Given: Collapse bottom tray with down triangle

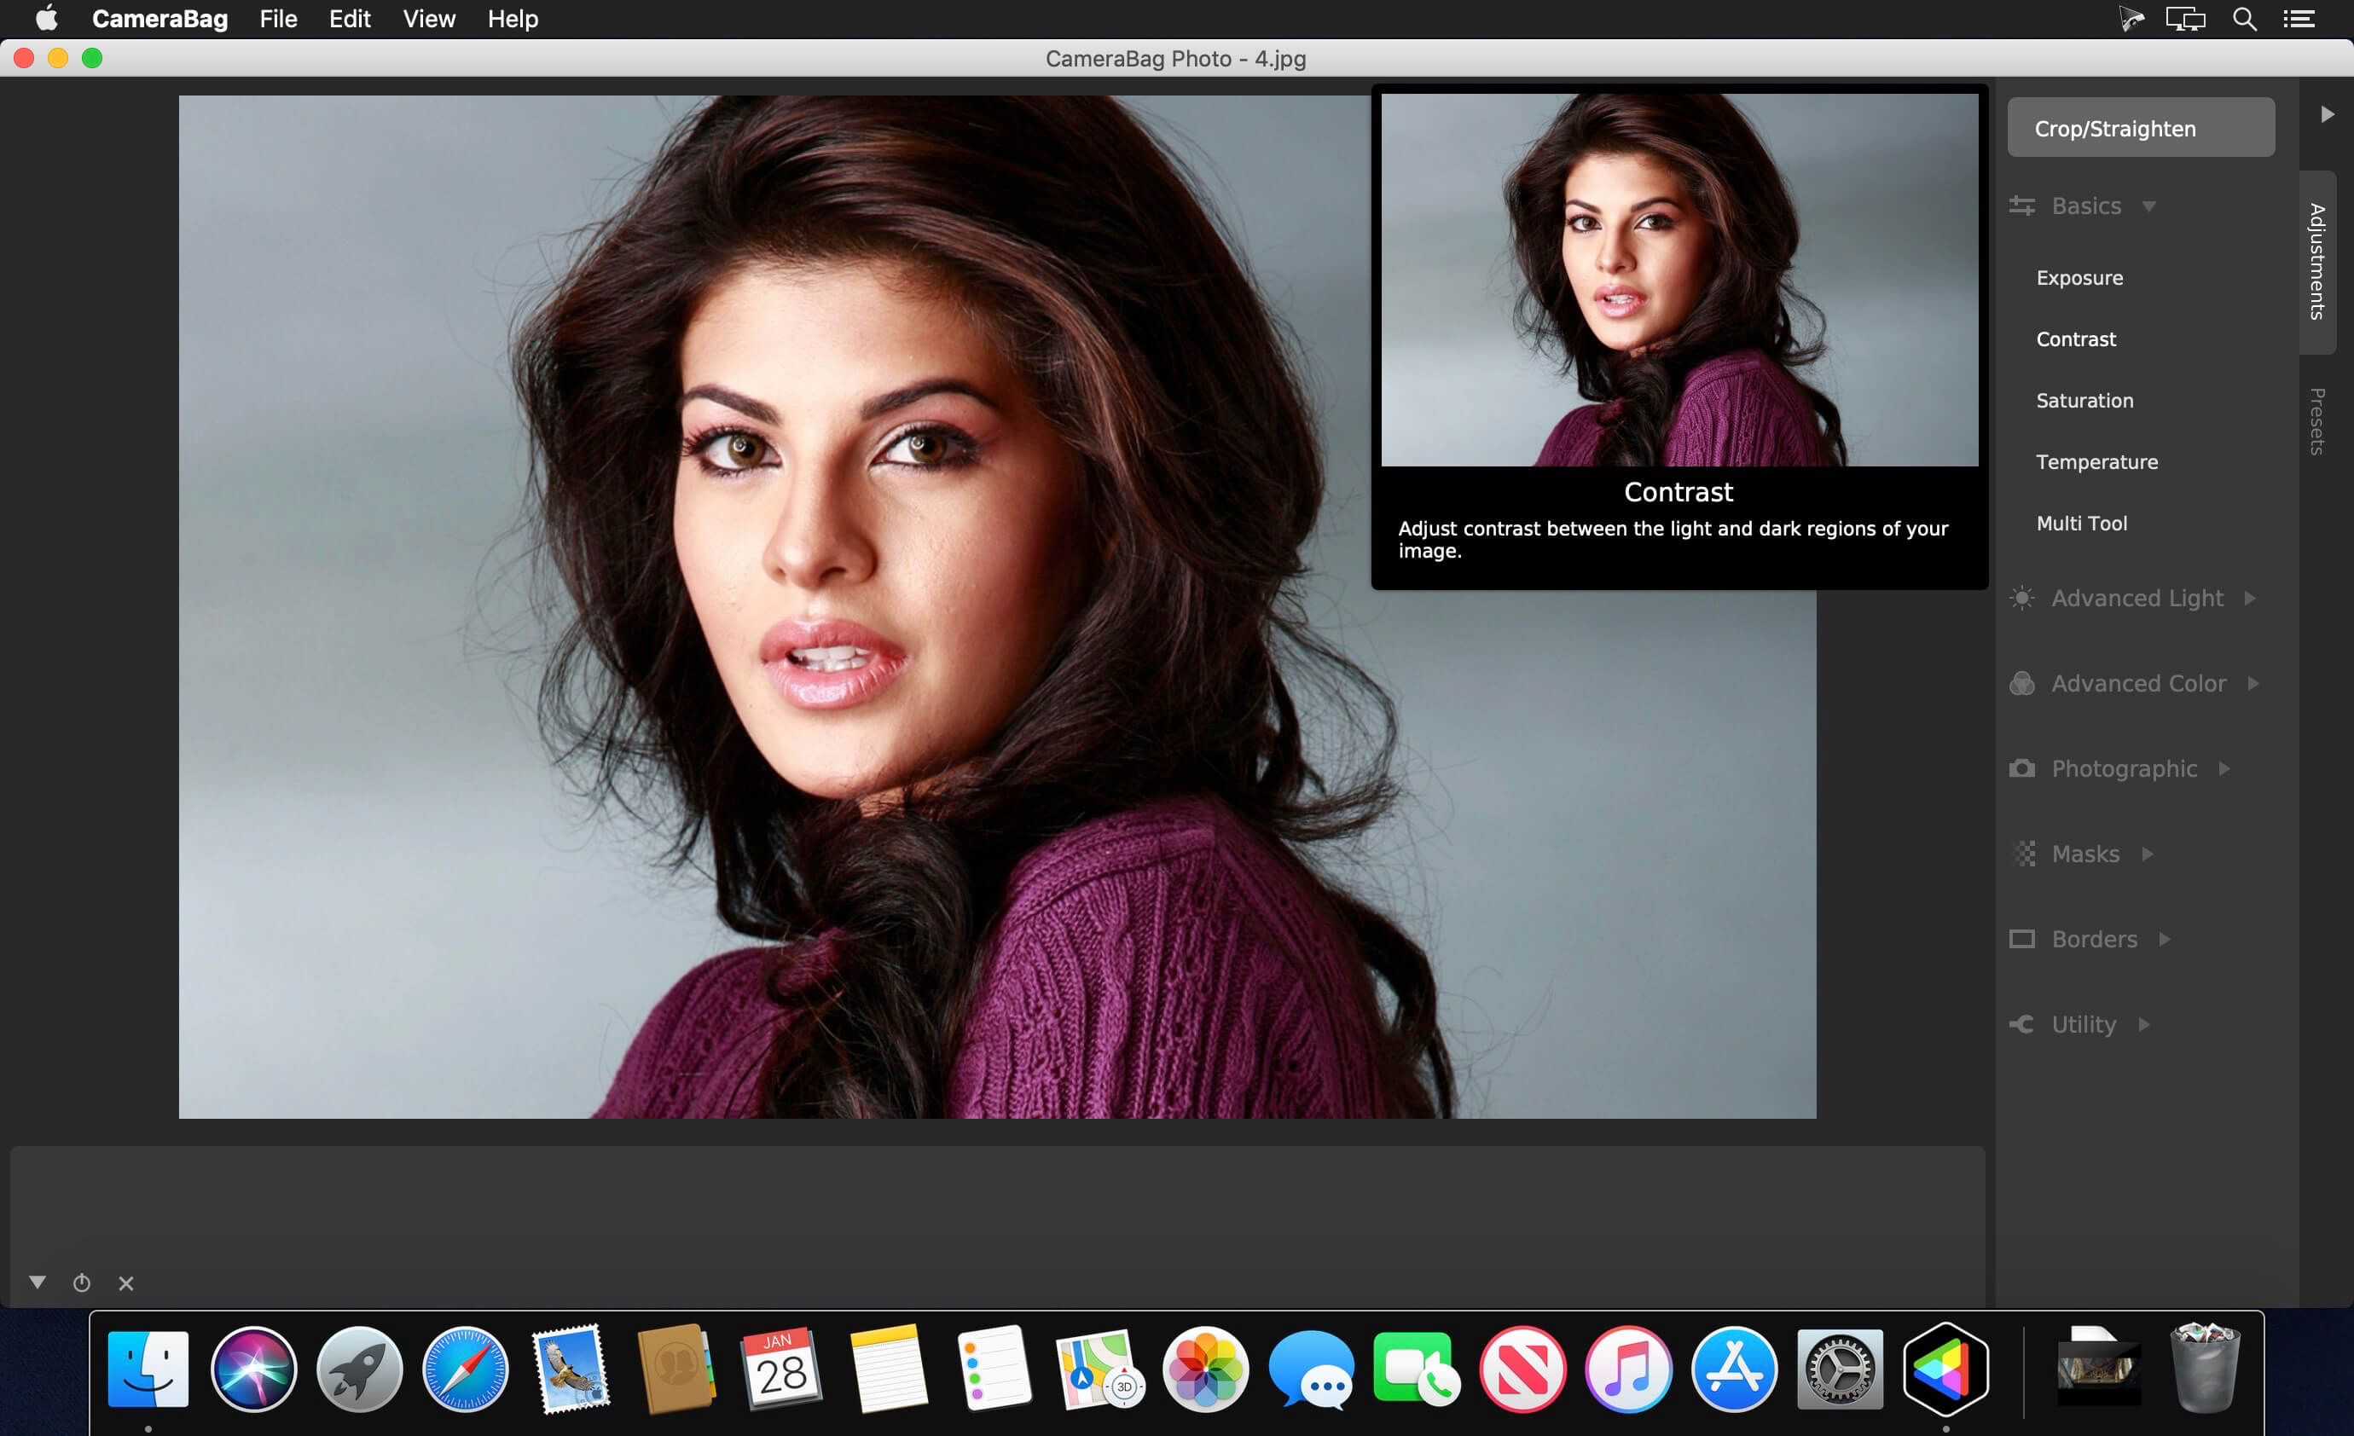Looking at the screenshot, I should point(38,1283).
